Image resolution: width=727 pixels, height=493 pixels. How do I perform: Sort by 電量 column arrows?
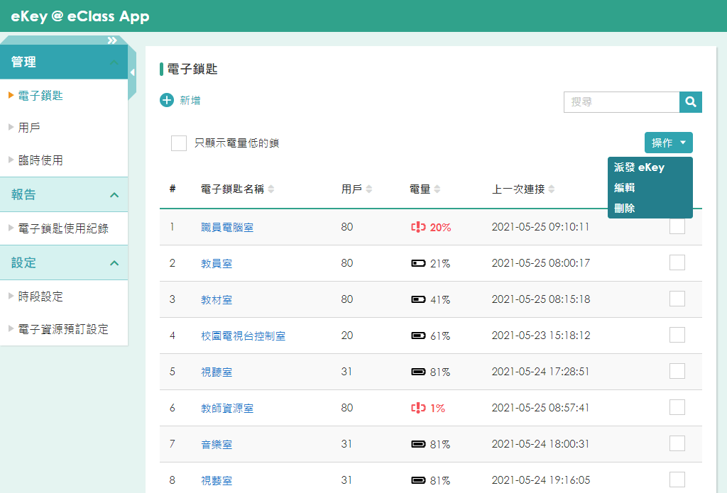pos(437,189)
